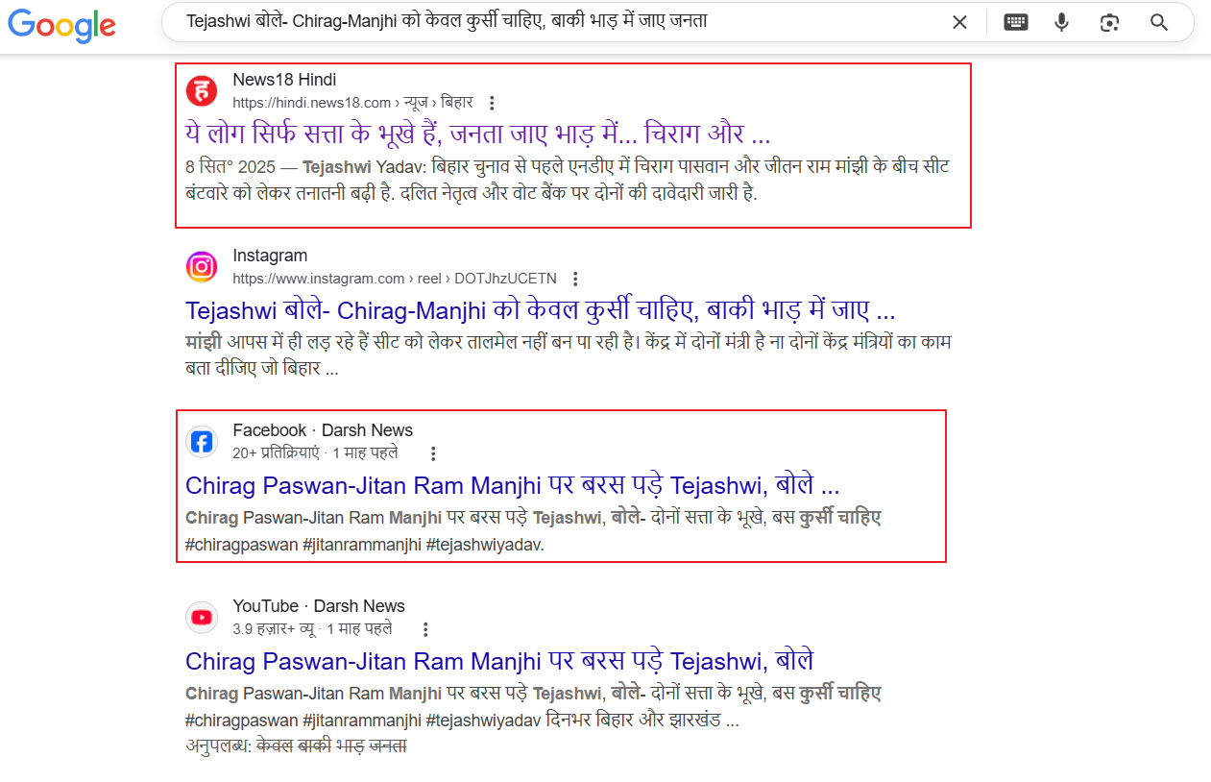Click the Google logo
Image resolution: width=1211 pixels, height=782 pixels.
point(62,25)
